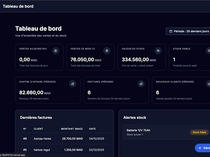
Task: Click the calendar icon in the Période button
Action: point(171,31)
